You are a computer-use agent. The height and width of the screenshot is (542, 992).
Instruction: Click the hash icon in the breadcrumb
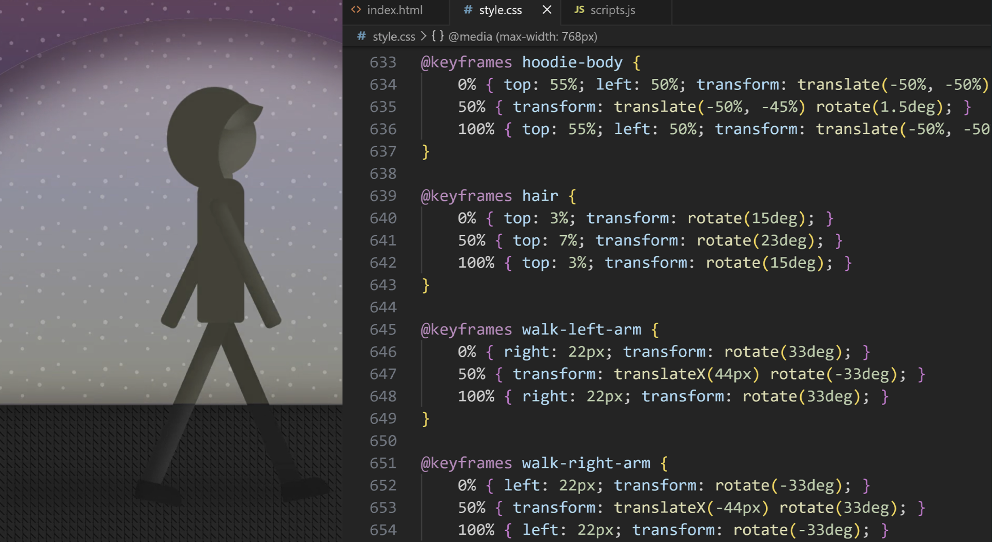(361, 36)
